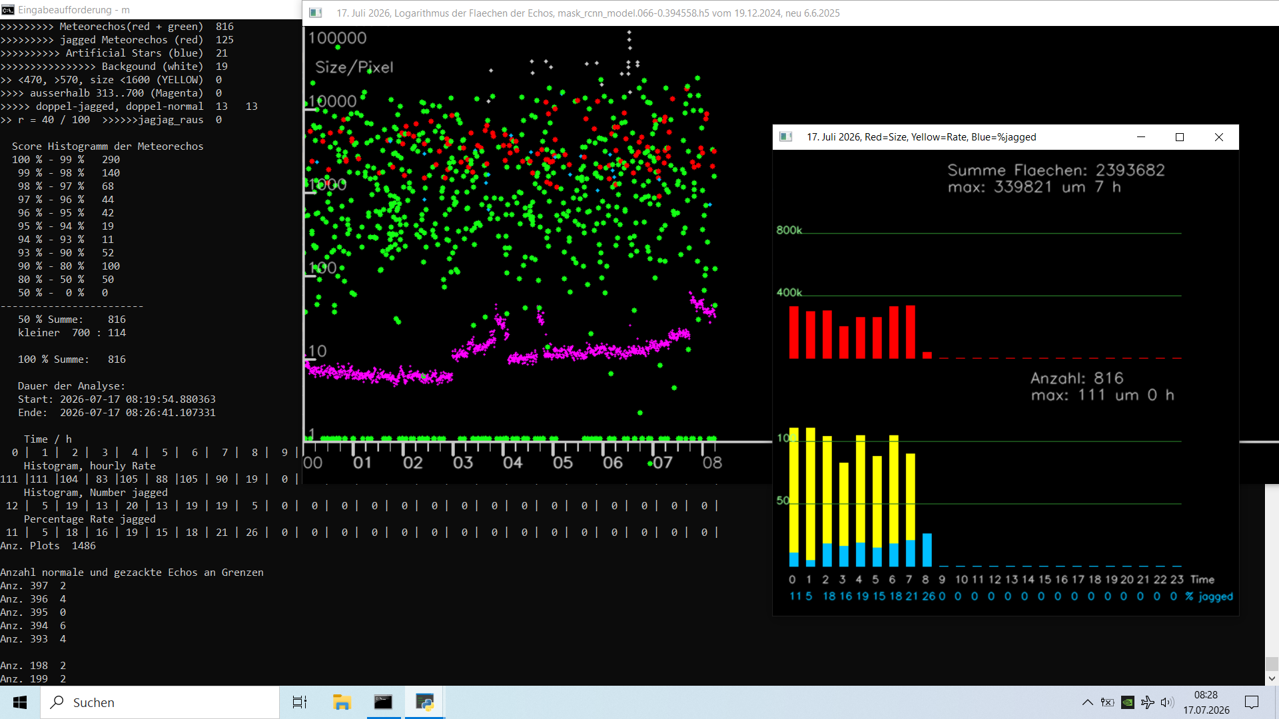The width and height of the screenshot is (1279, 719).
Task: Click the 'Background (white)' line
Action: [x=114, y=67]
